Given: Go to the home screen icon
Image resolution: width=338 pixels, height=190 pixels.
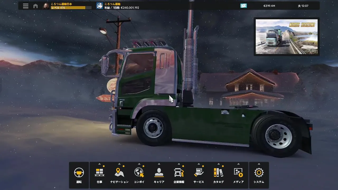Looking at the screenshot, I should 35,6.
